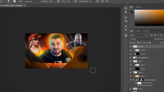Lock image pixels brush icon
This screenshot has width=164, height=92.
coord(141,43)
